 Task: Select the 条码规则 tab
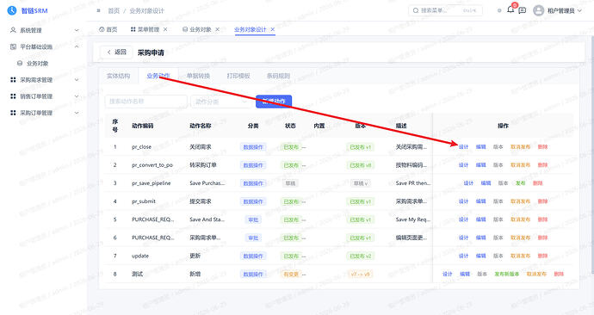278,76
